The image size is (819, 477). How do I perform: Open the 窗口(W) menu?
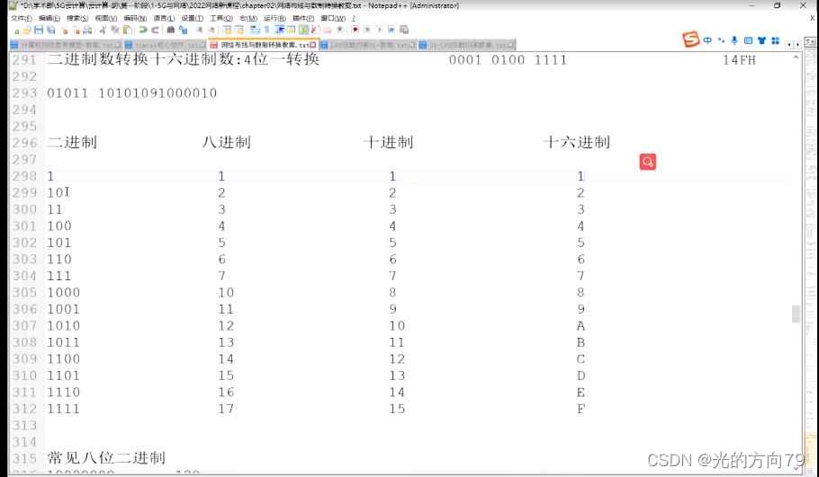[x=333, y=18]
